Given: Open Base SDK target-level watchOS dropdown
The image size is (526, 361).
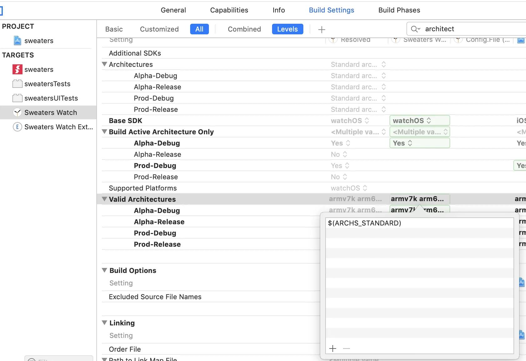Looking at the screenshot, I should pos(420,121).
